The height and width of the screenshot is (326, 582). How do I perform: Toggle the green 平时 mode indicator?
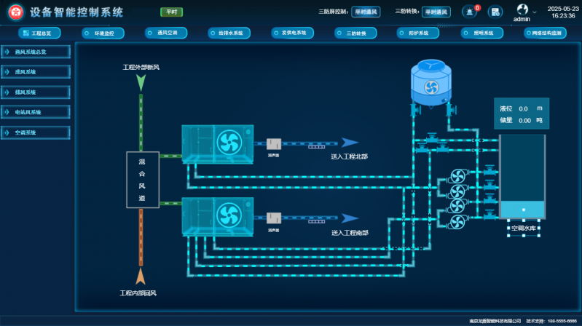171,12
